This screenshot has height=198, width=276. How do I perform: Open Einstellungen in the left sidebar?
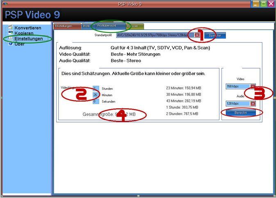29,39
